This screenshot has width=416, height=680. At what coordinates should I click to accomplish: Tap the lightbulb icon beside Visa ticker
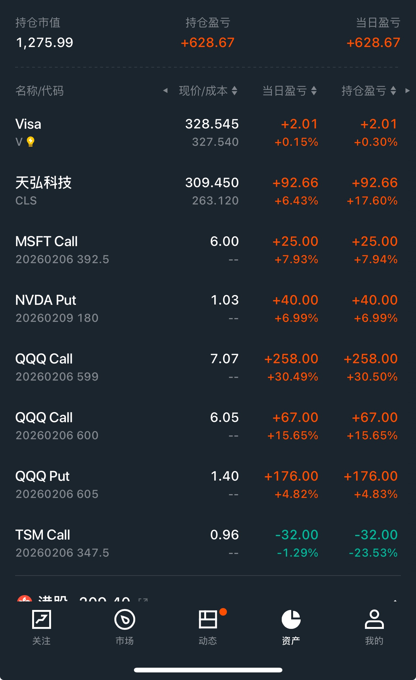tap(31, 142)
